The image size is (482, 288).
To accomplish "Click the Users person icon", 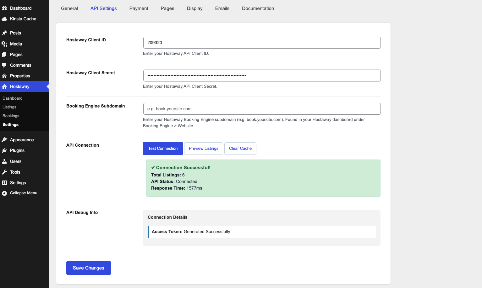I will coord(4,161).
